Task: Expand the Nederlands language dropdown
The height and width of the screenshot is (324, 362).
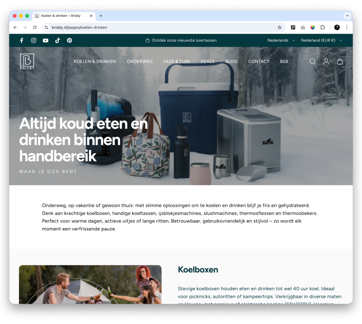Action: pos(281,40)
